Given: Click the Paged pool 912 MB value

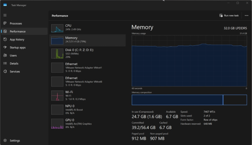Looking at the screenshot, I should [139, 139].
